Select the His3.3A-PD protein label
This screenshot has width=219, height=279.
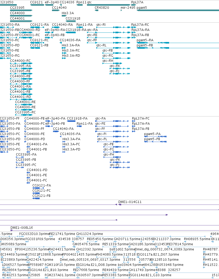(x=71, y=149)
